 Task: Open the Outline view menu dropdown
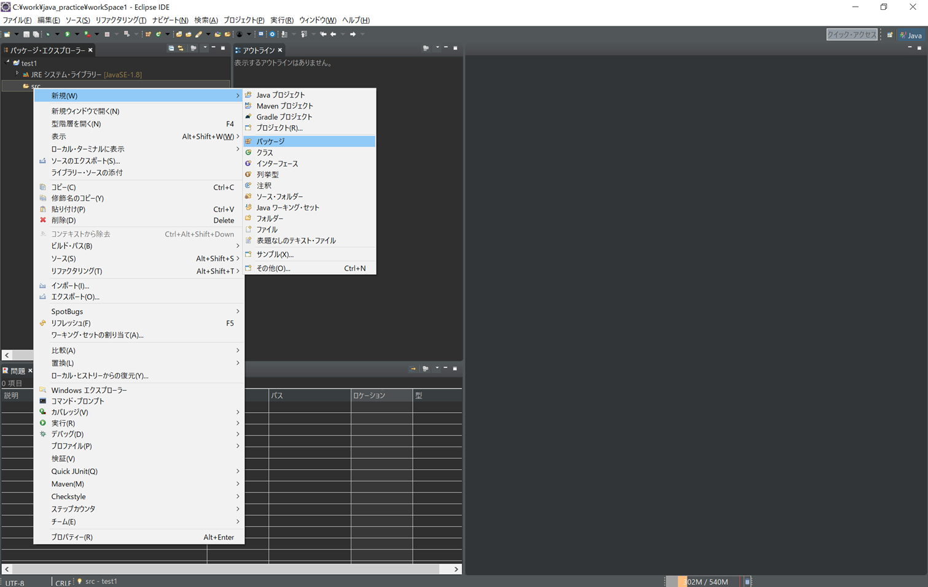click(x=437, y=47)
